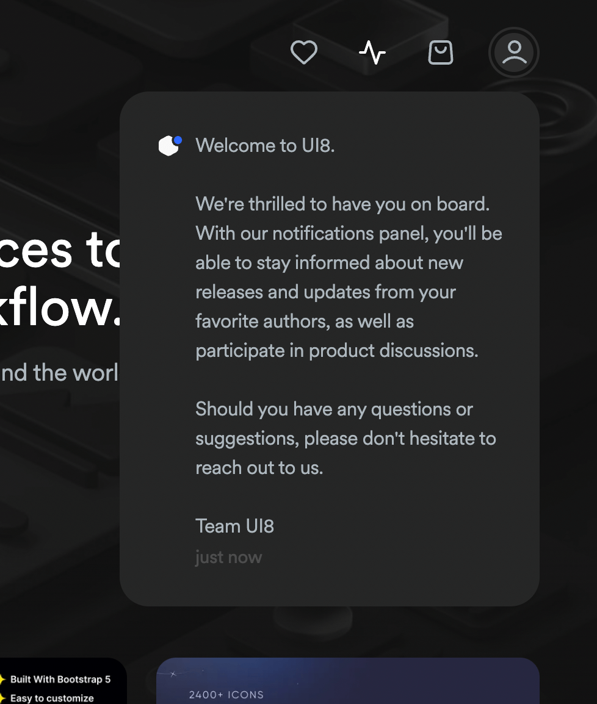Screen dimensions: 597x704
Task: Click the hero subtitle text "nd the worl"
Action: pyautogui.click(x=59, y=372)
